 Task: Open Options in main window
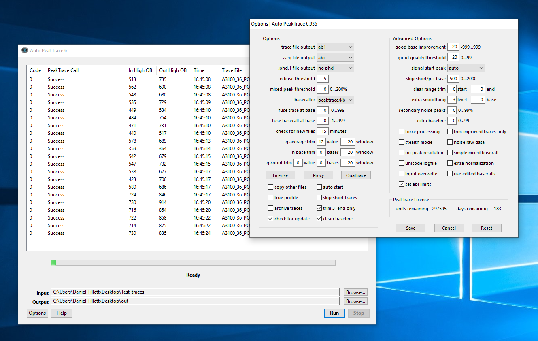coord(37,313)
